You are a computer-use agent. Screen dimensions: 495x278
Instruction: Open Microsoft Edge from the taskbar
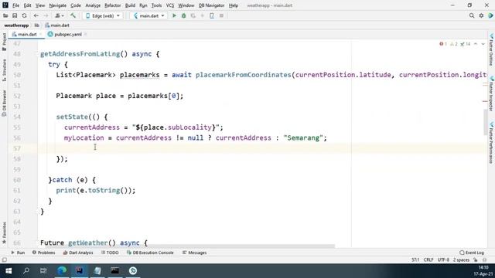click(62, 271)
